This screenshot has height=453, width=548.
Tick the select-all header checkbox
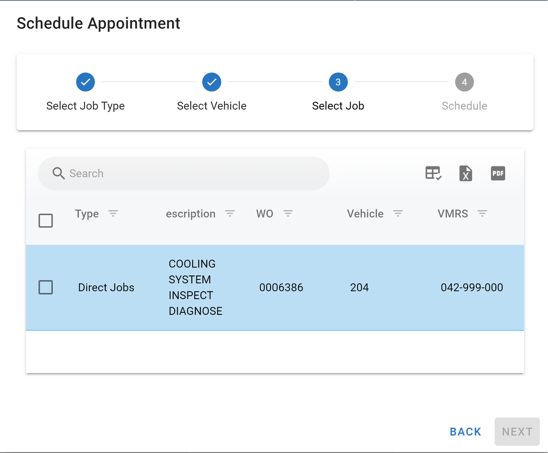[46, 221]
